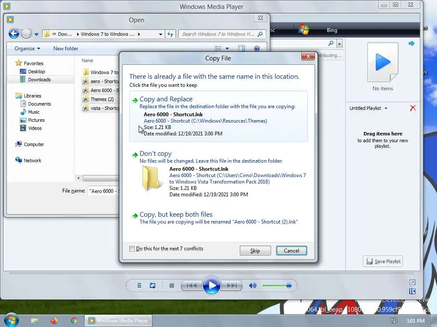Click the Windows Start orb
This screenshot has width=437, height=327.
(12, 320)
